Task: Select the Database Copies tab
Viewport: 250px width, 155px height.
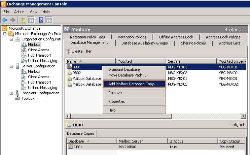Action: point(81,133)
